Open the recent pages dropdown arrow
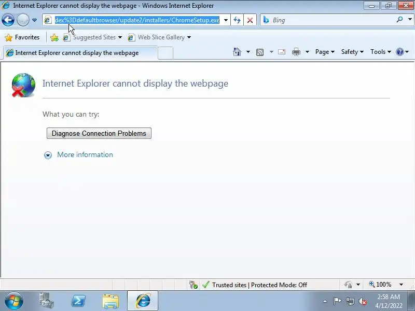415x311 pixels. [34, 20]
